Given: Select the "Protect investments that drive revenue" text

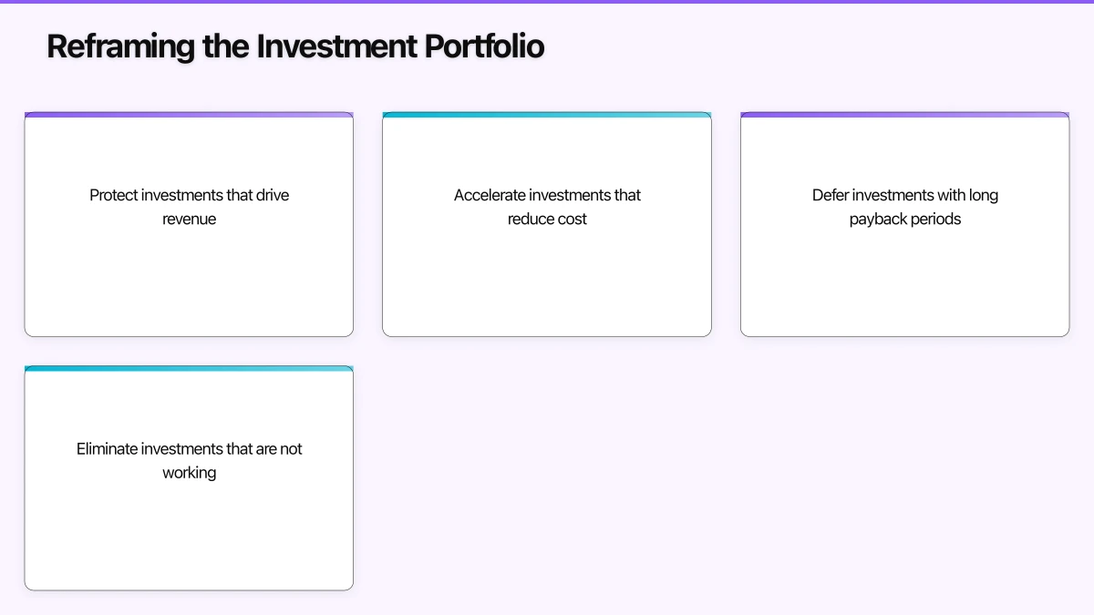Looking at the screenshot, I should click(x=189, y=207).
